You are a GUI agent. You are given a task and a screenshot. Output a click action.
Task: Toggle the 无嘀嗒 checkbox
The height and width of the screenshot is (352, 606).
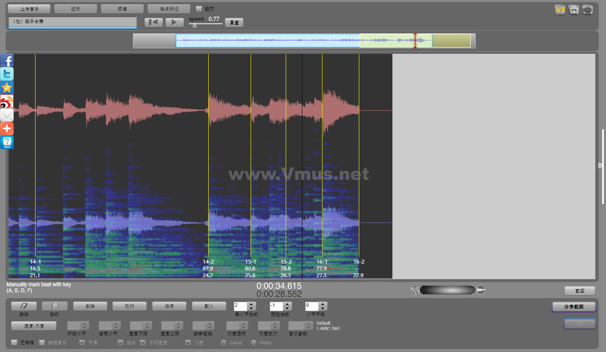click(x=14, y=342)
